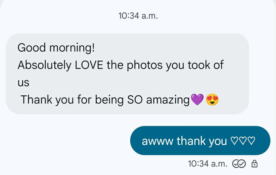Click the read receipt double-check icon
The image size is (276, 175).
tap(239, 164)
